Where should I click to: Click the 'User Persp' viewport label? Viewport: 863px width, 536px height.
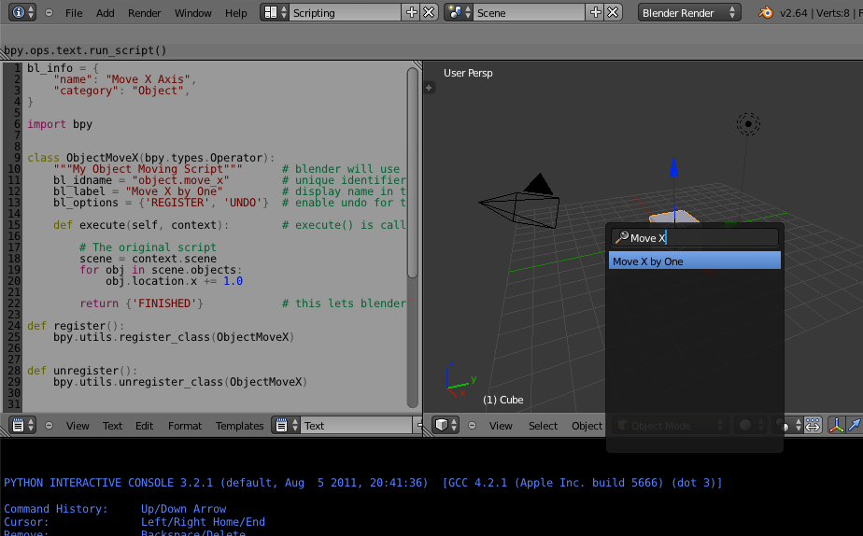[x=468, y=73]
